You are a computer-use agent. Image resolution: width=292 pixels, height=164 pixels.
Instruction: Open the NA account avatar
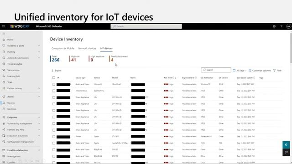click(x=289, y=26)
